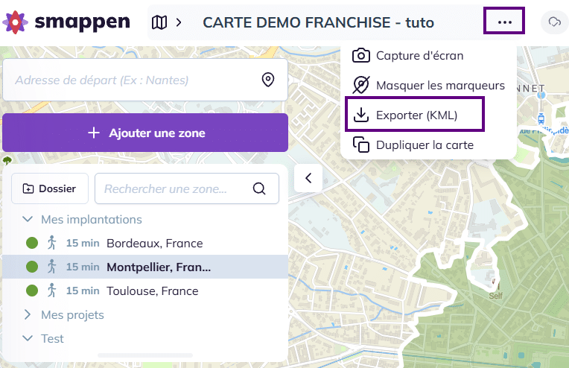Select Capture d'écran menu entry
Screen dimensions: 569x368
[418, 55]
